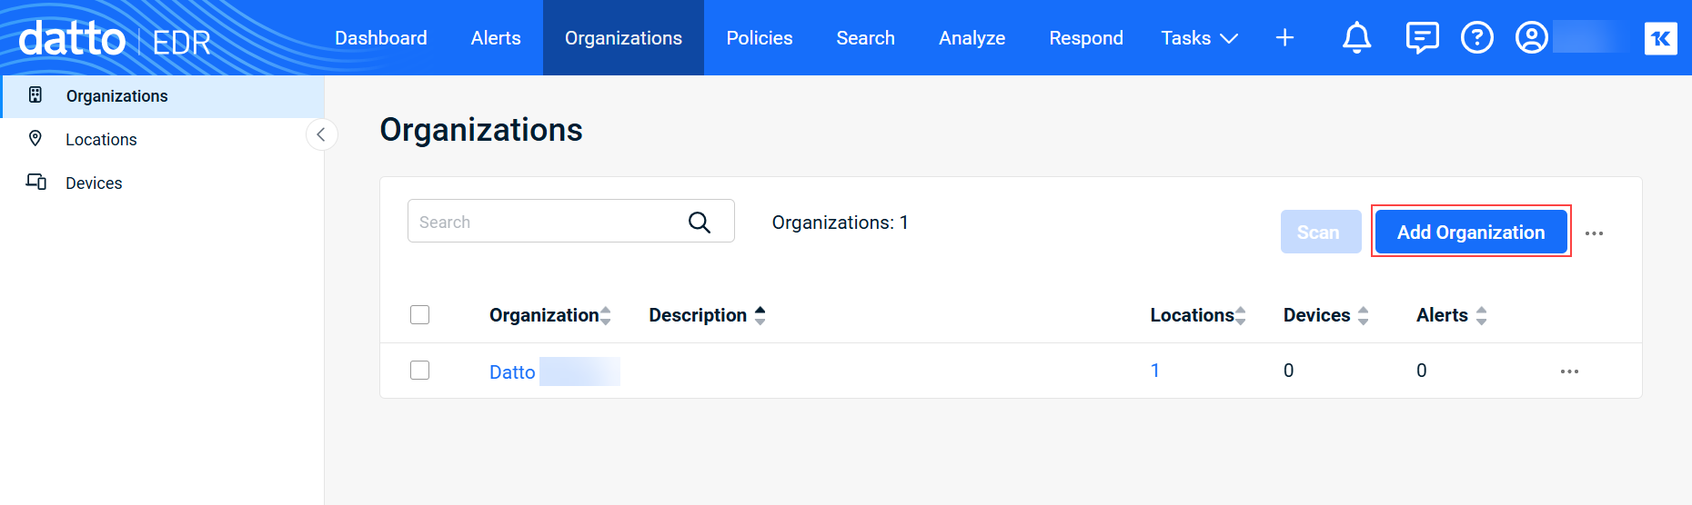Open the Analyze tab
The width and height of the screenshot is (1692, 505).
pos(972,38)
